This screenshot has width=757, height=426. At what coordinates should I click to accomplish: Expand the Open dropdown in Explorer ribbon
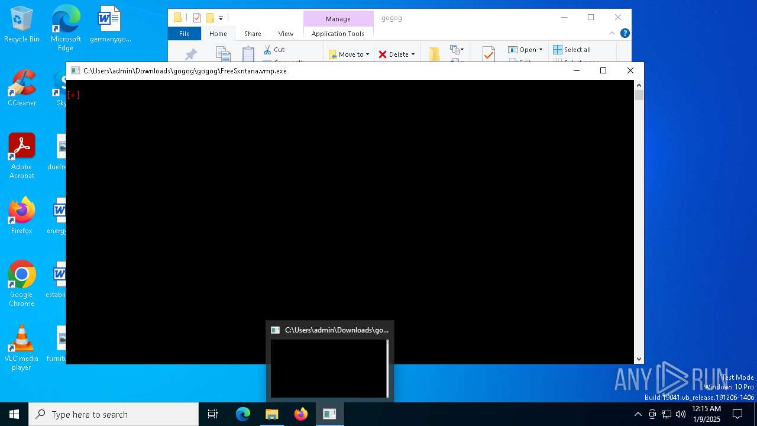tap(525, 50)
